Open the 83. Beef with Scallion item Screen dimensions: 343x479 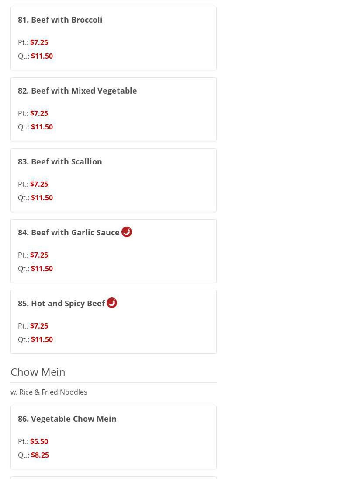[x=60, y=161]
